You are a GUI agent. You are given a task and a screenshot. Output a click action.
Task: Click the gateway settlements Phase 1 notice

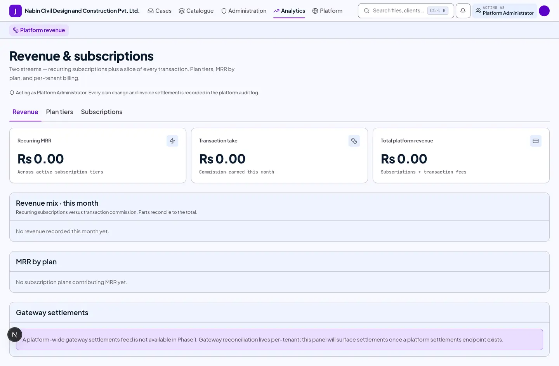(x=279, y=340)
